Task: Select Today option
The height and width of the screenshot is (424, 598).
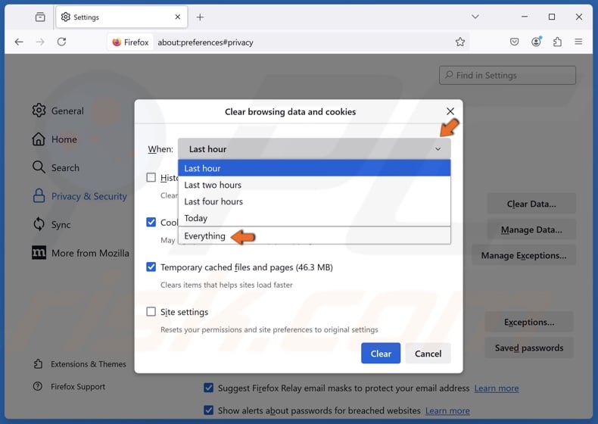Action: point(314,218)
